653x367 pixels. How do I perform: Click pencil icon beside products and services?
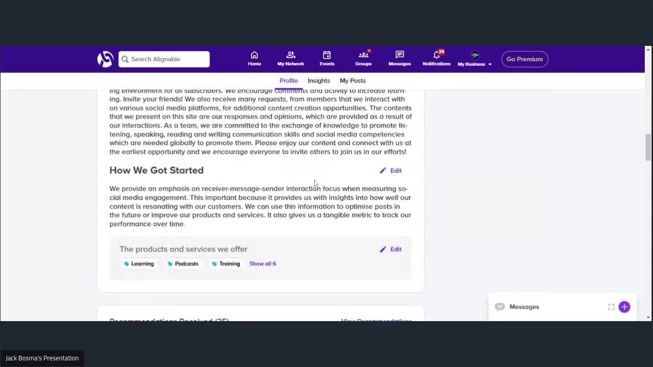[x=383, y=249]
